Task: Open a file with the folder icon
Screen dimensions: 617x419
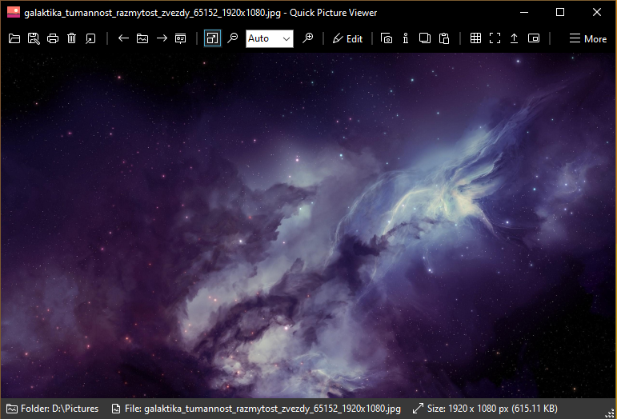Action: click(x=14, y=38)
